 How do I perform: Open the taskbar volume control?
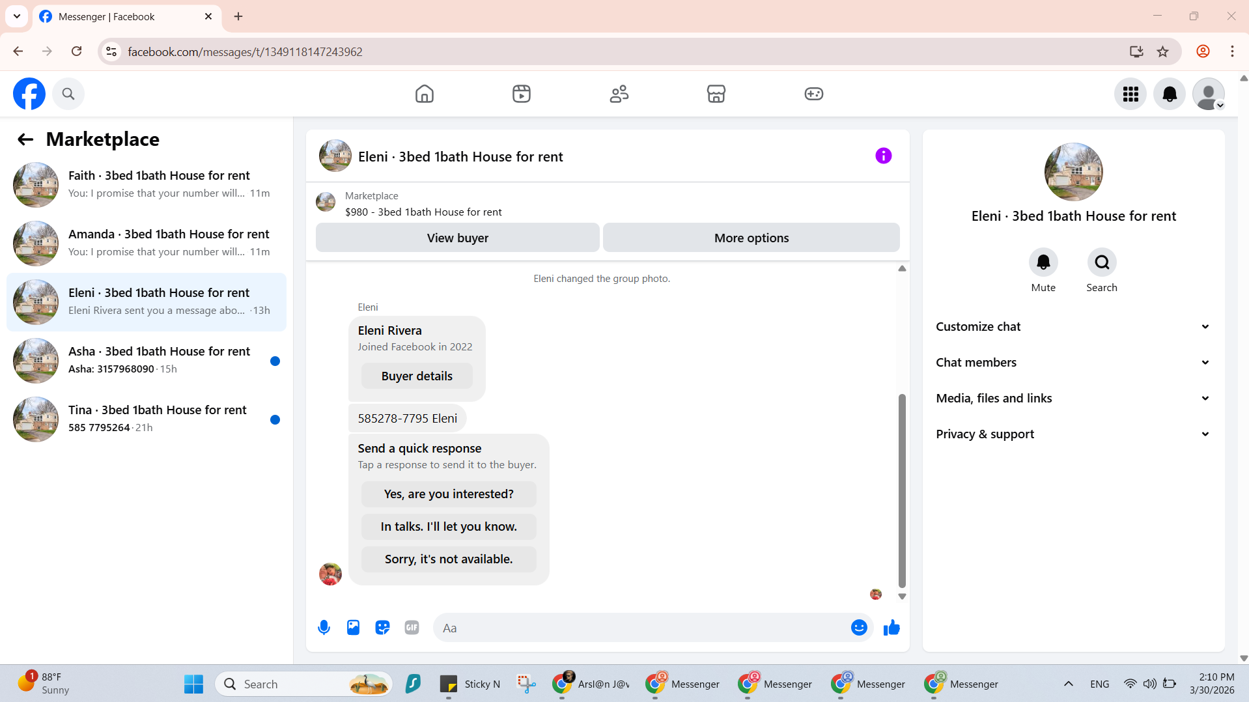[1150, 684]
